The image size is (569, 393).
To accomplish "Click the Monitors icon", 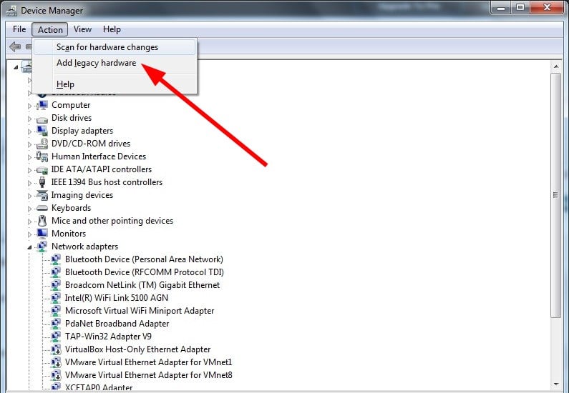I will point(42,234).
